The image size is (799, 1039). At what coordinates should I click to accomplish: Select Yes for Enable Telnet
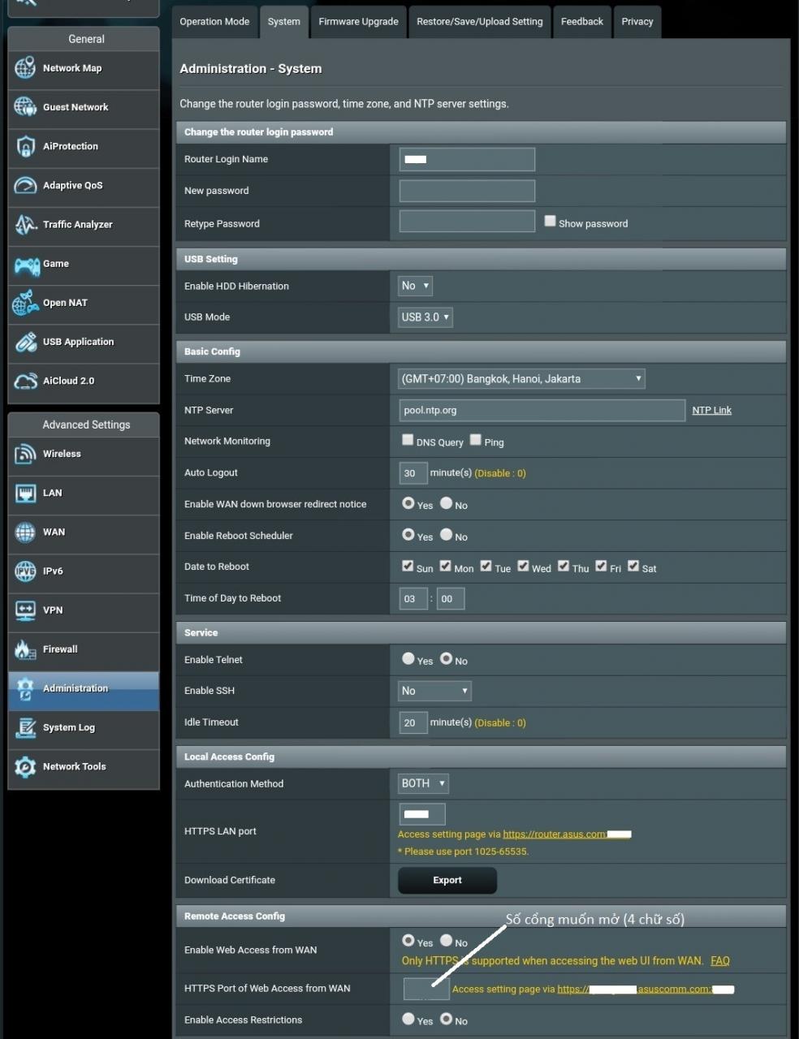[408, 659]
